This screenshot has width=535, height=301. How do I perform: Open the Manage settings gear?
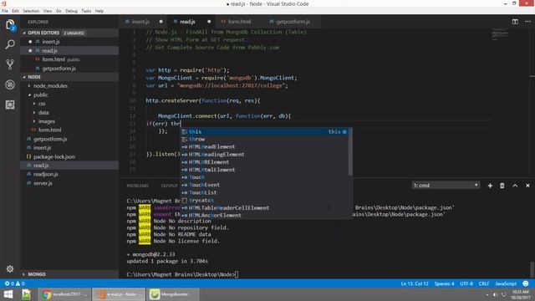[10, 269]
